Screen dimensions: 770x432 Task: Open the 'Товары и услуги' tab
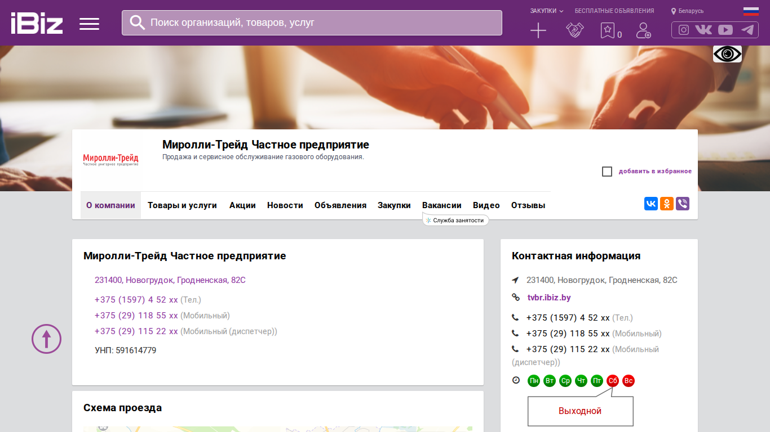pyautogui.click(x=182, y=205)
